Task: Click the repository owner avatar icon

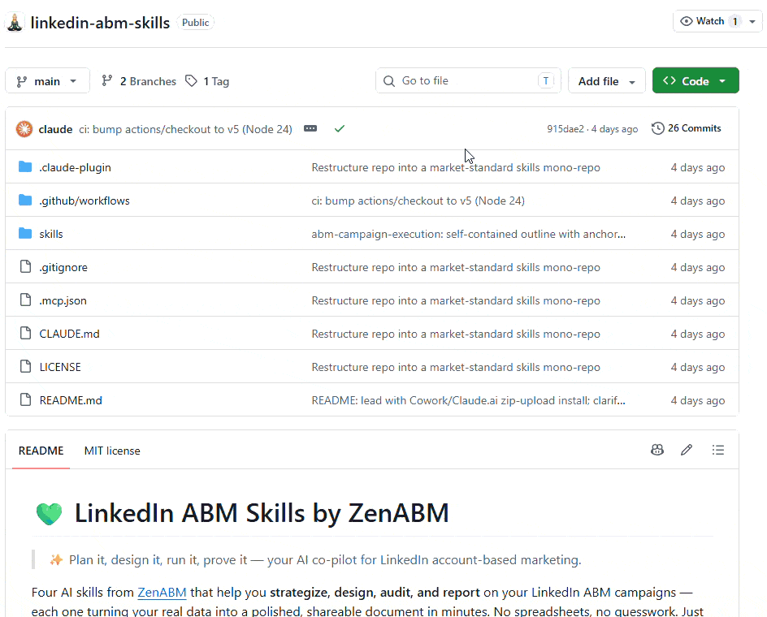Action: point(15,23)
